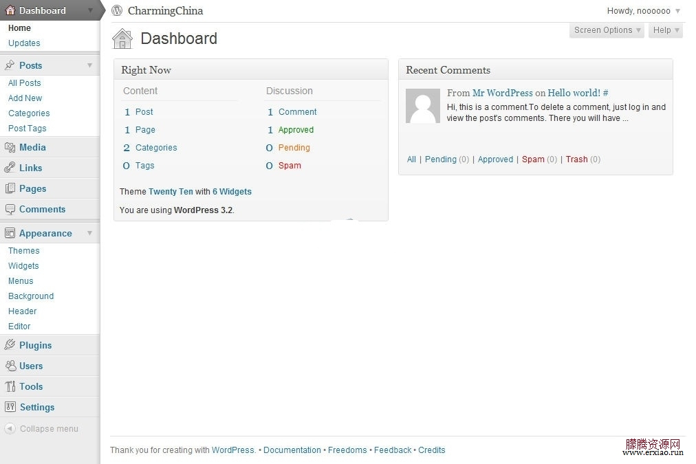Expand the Screen Options panel
The width and height of the screenshot is (696, 464).
[607, 30]
